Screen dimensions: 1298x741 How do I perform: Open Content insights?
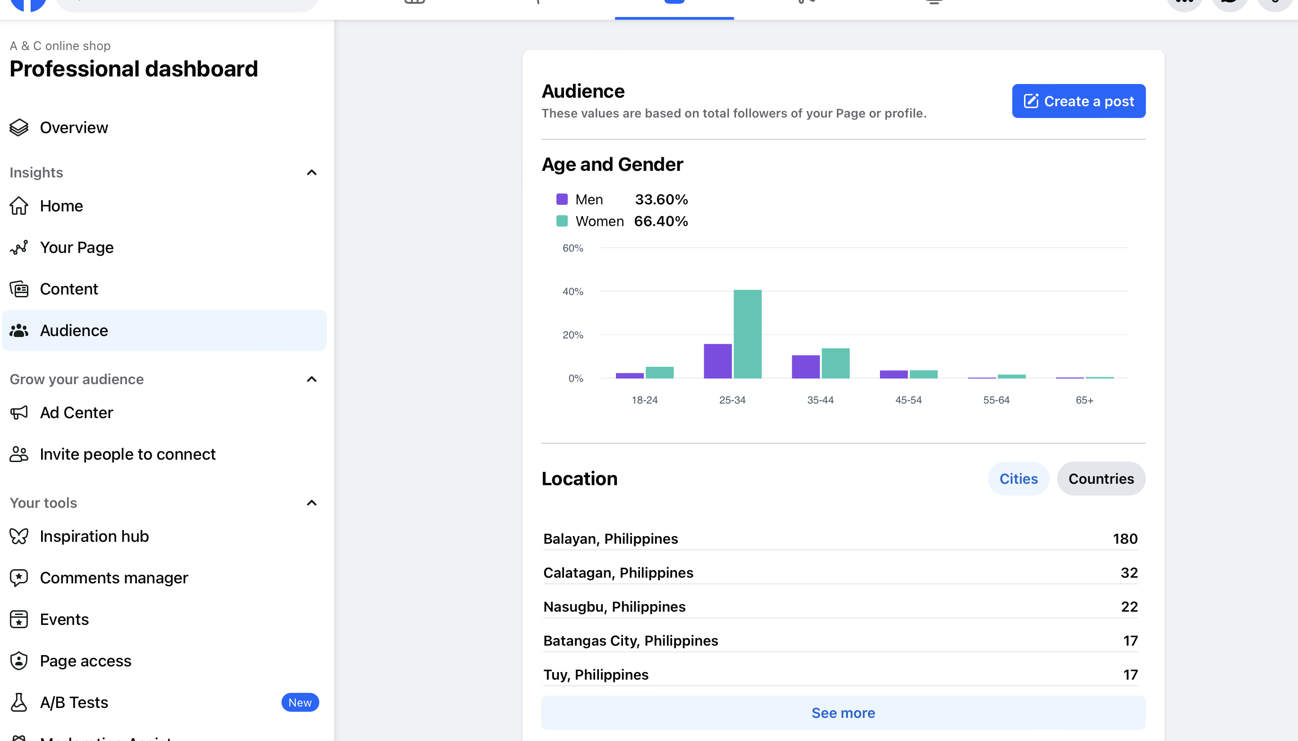164,289
